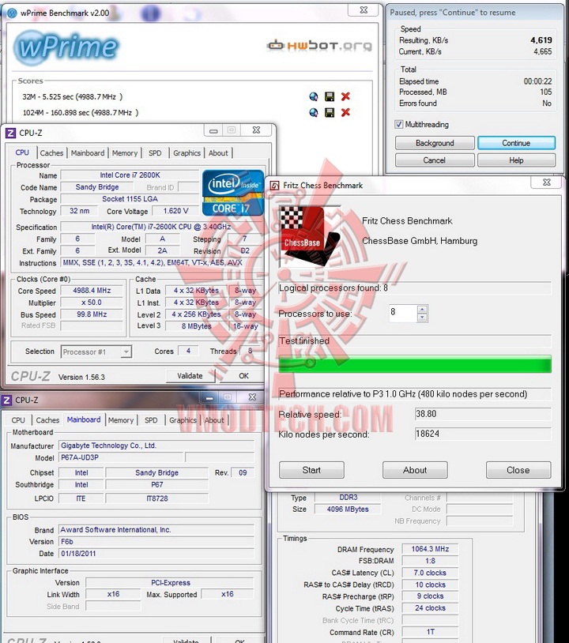Click the processor name Intel Core i7 2600K

click(x=130, y=175)
